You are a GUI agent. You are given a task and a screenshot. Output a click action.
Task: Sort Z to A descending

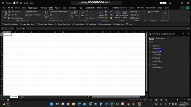[x=72, y=17]
